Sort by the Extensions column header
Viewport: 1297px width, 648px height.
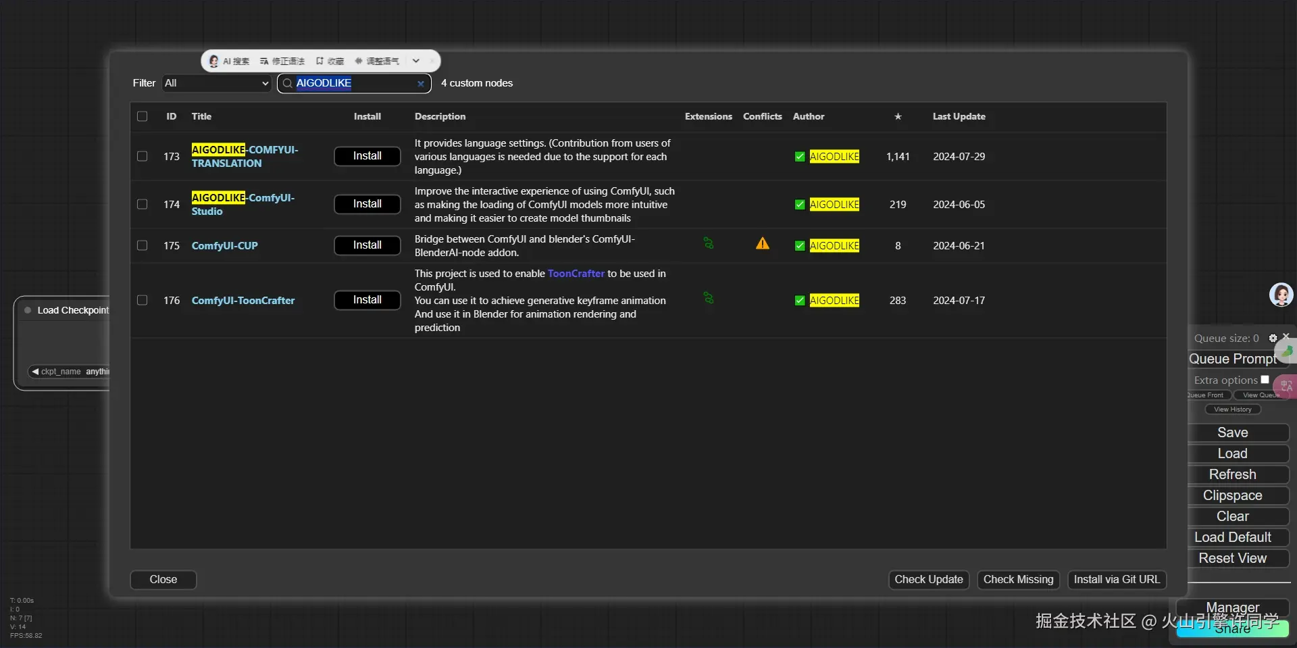709,116
